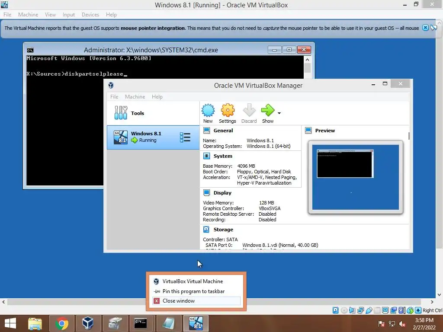Viewport: 443px width, 332px height.
Task: Select the Windows 8.1 Running VM entry
Action: click(x=153, y=137)
